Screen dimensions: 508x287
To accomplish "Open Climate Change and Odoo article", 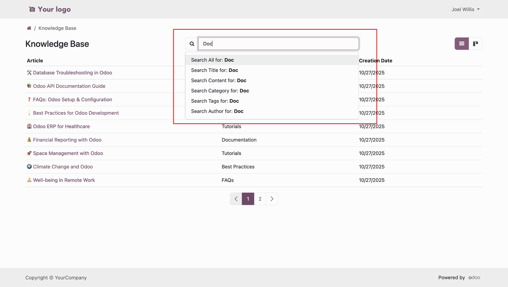I will (x=63, y=167).
